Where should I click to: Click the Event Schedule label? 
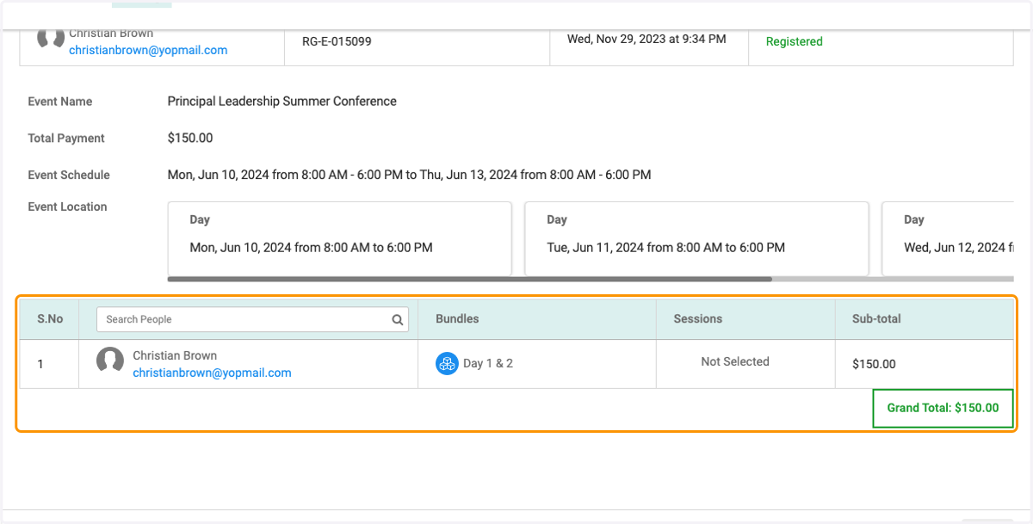coord(69,175)
